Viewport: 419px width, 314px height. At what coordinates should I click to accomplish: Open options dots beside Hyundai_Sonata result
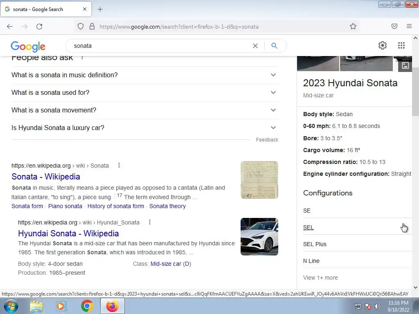(150, 222)
